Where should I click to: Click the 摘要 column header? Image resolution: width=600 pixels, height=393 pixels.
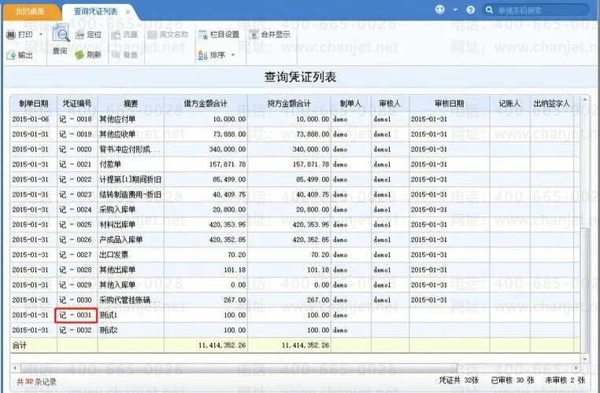coord(131,104)
